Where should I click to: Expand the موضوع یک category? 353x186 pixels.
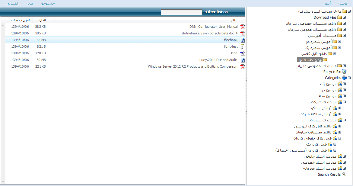(344, 84)
